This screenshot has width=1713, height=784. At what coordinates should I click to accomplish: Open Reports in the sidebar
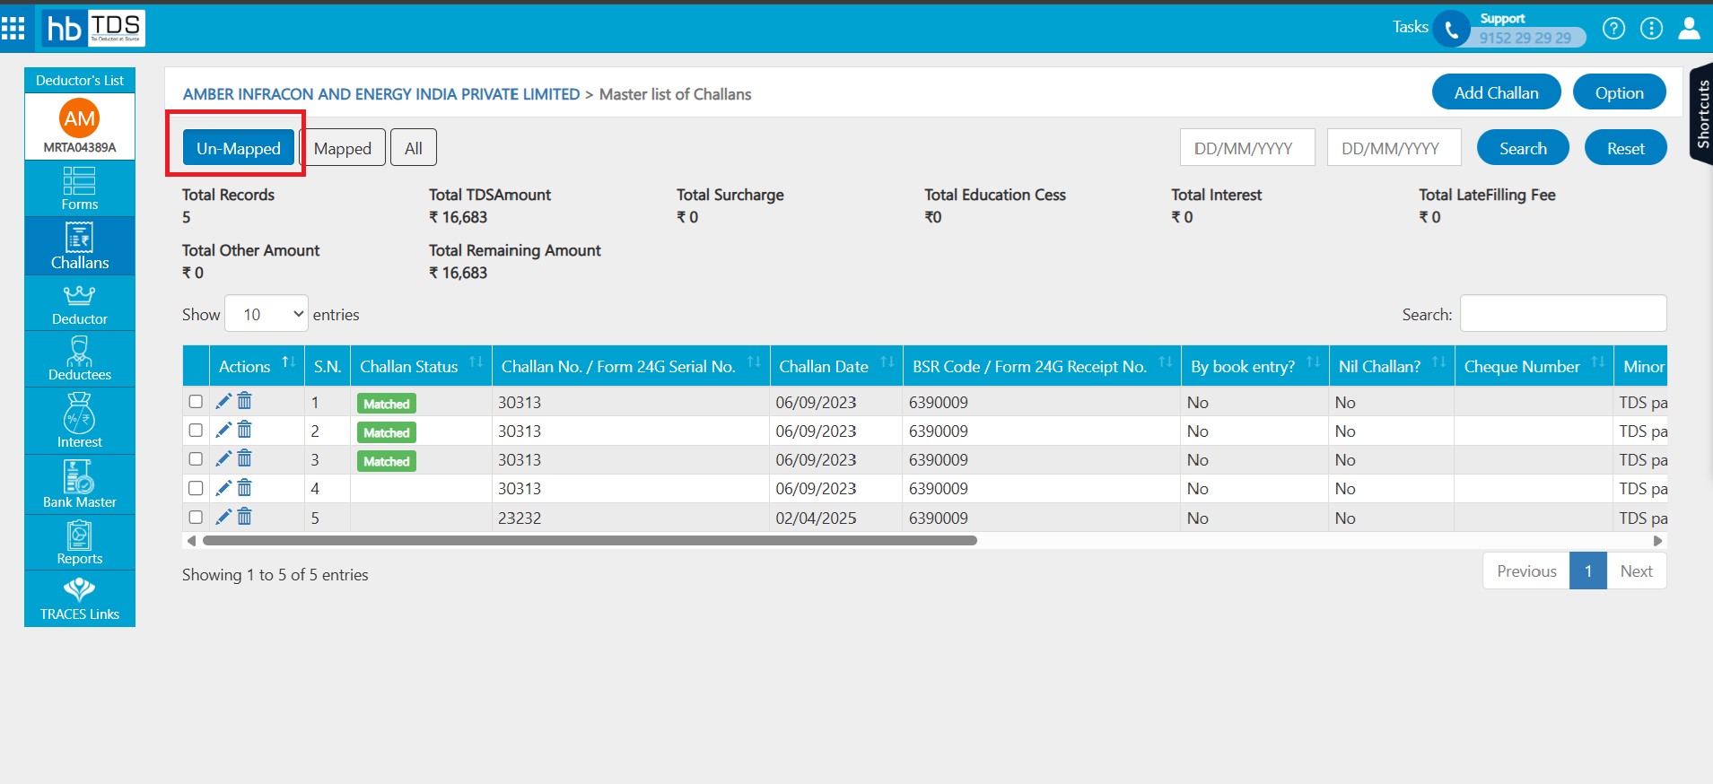[x=80, y=543]
